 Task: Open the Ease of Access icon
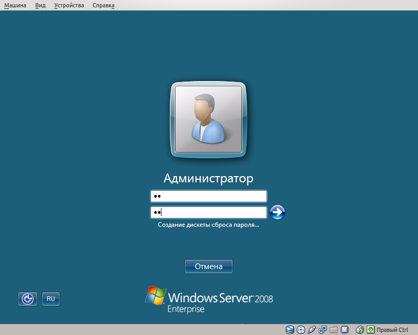(x=27, y=299)
